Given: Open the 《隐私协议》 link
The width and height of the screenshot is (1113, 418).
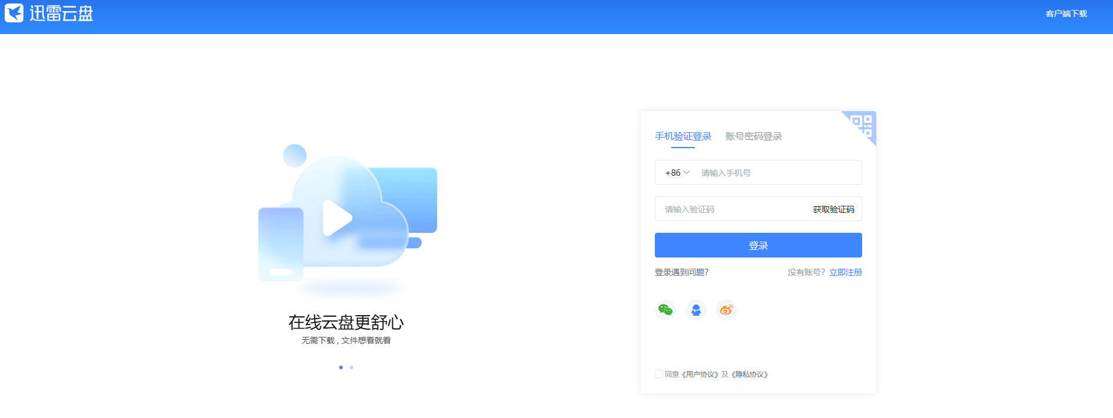Looking at the screenshot, I should [x=750, y=374].
